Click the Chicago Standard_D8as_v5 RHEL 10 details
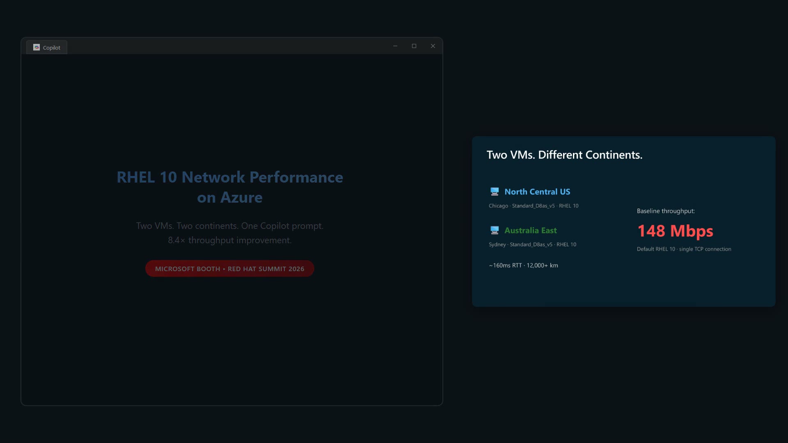This screenshot has height=443, width=788. click(534, 206)
